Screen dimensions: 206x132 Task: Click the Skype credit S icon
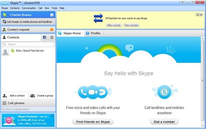164,92
